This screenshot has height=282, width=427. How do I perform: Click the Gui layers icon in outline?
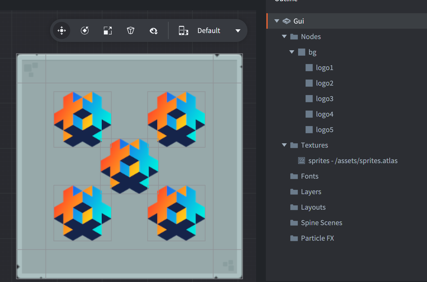point(287,21)
